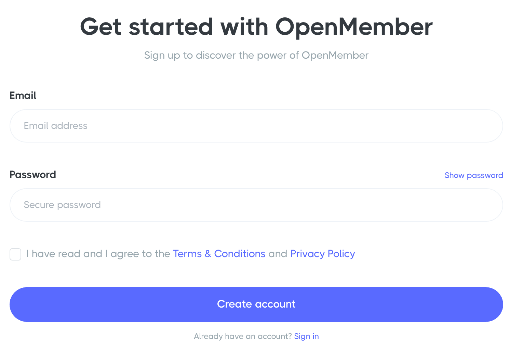
Task: Click the 'I have read and I agree' text
Action: point(98,254)
